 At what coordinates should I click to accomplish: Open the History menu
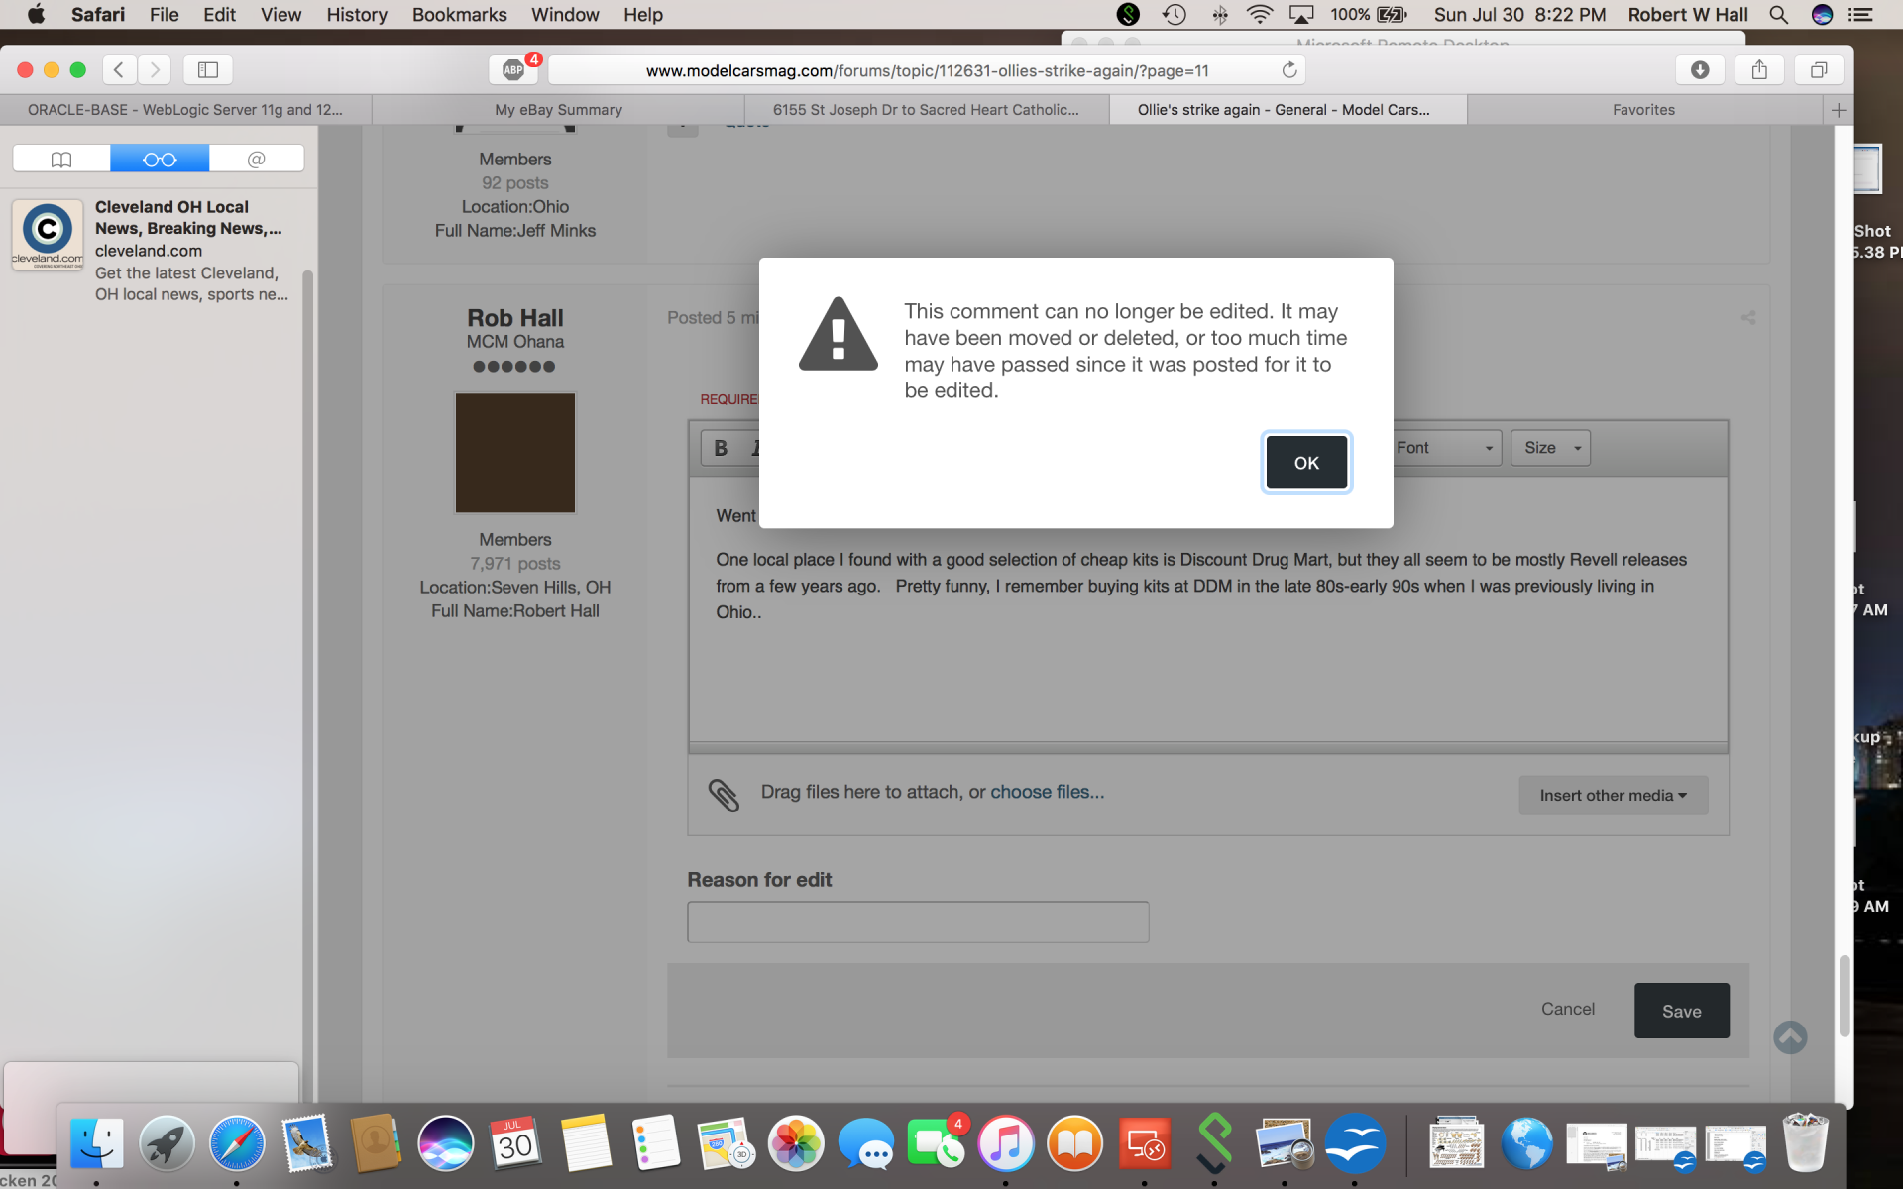(356, 15)
